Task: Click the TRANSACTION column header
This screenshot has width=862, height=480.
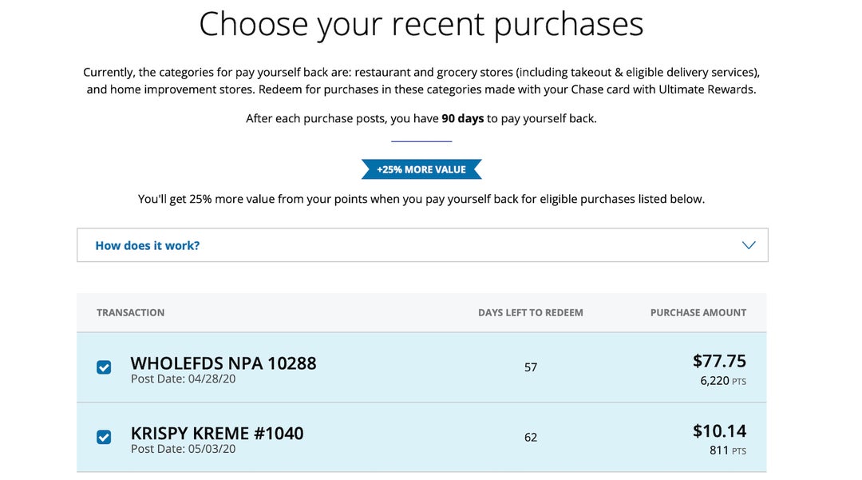Action: coord(130,312)
